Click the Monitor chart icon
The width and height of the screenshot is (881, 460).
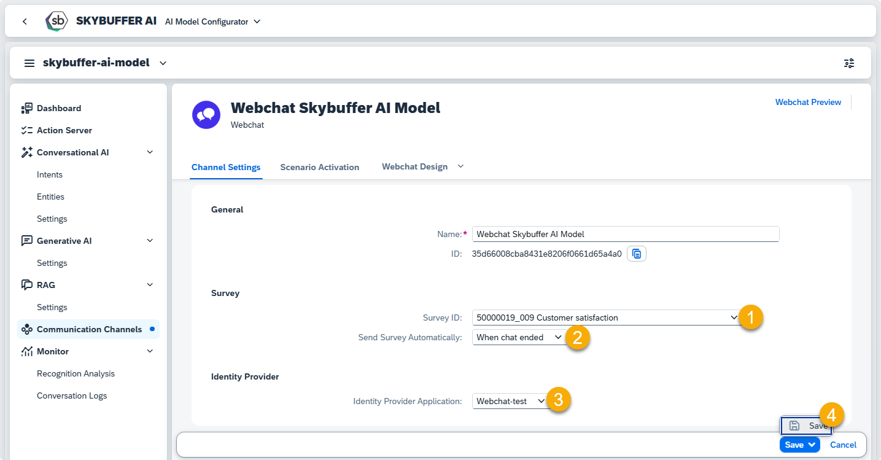pos(26,351)
